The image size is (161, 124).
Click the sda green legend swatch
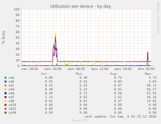[6, 78]
